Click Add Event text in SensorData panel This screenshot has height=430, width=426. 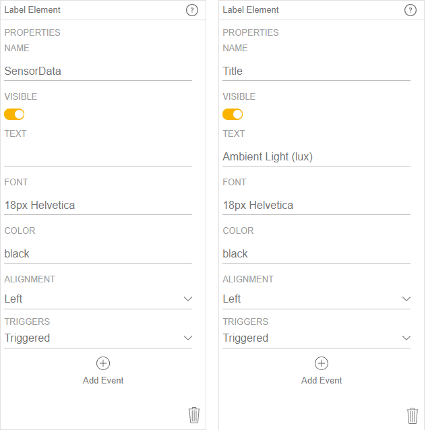(103, 380)
